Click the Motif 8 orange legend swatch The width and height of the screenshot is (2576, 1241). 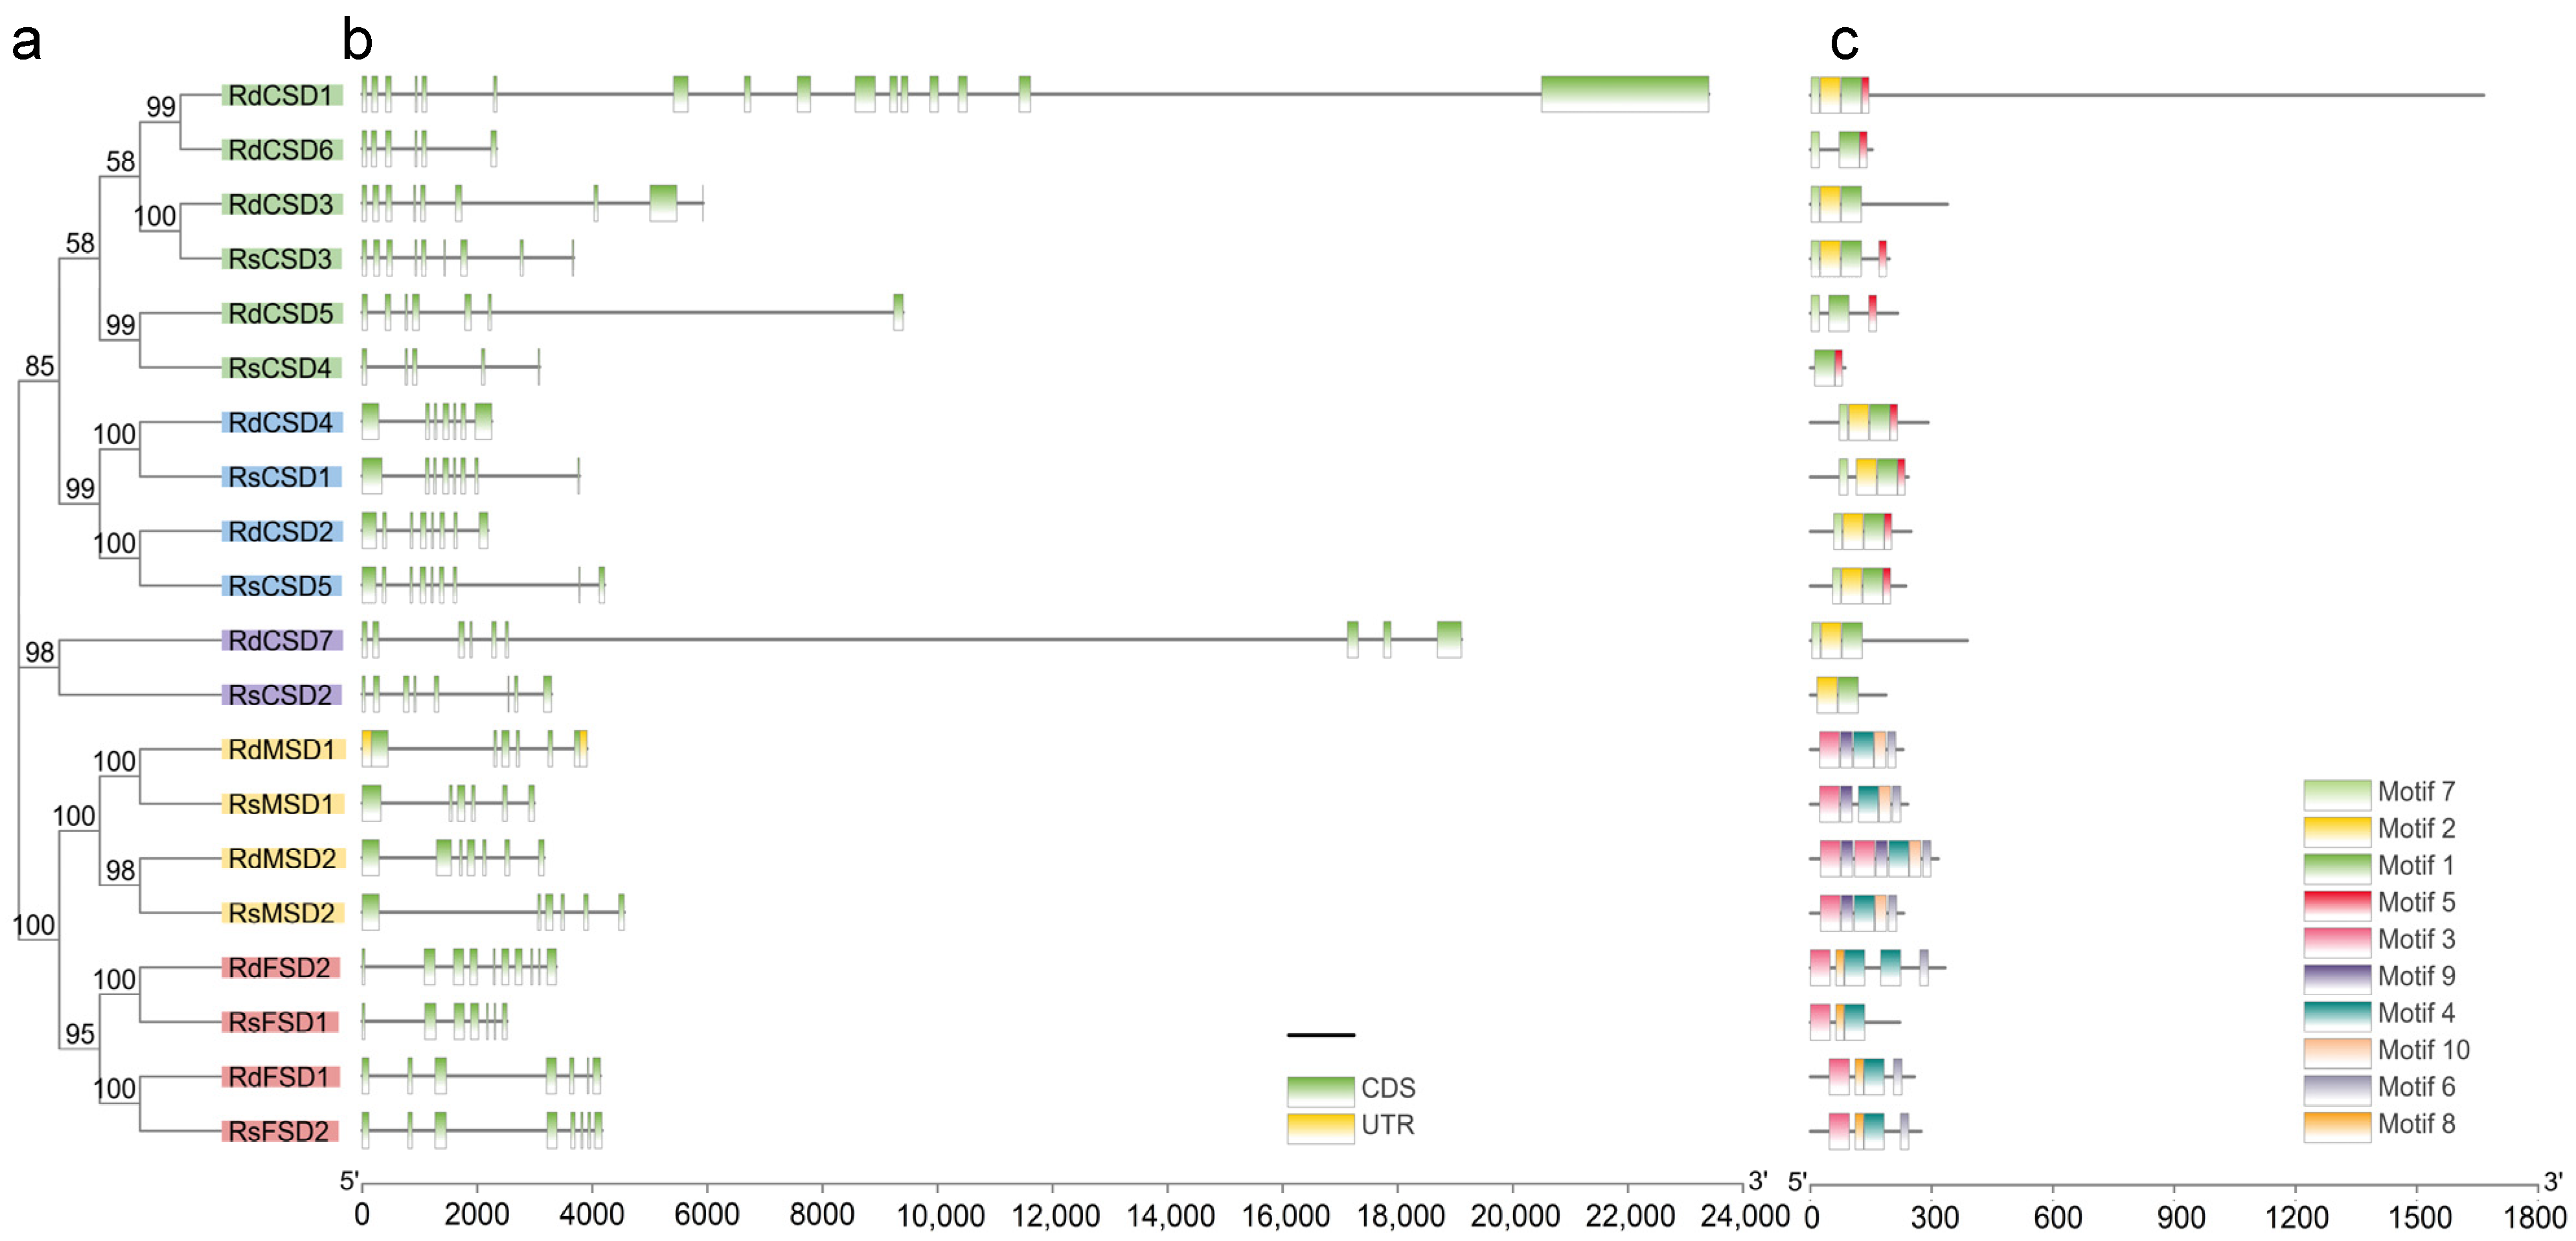[x=2336, y=1126]
